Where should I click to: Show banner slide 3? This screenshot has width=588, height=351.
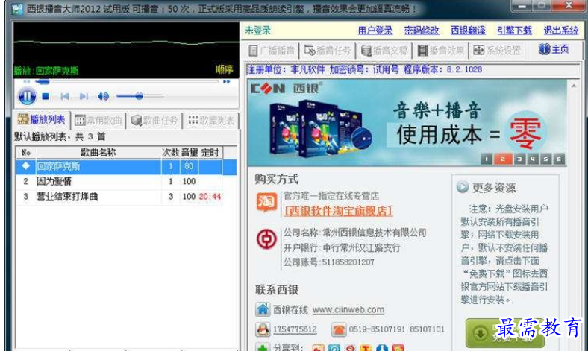[519, 159]
